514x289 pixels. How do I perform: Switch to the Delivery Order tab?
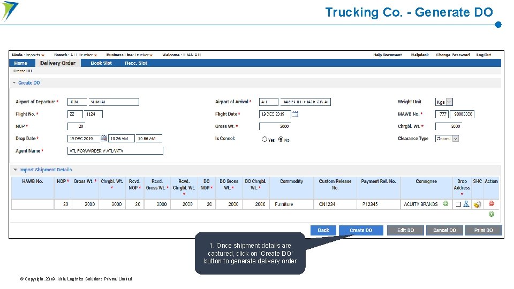pyautogui.click(x=58, y=63)
